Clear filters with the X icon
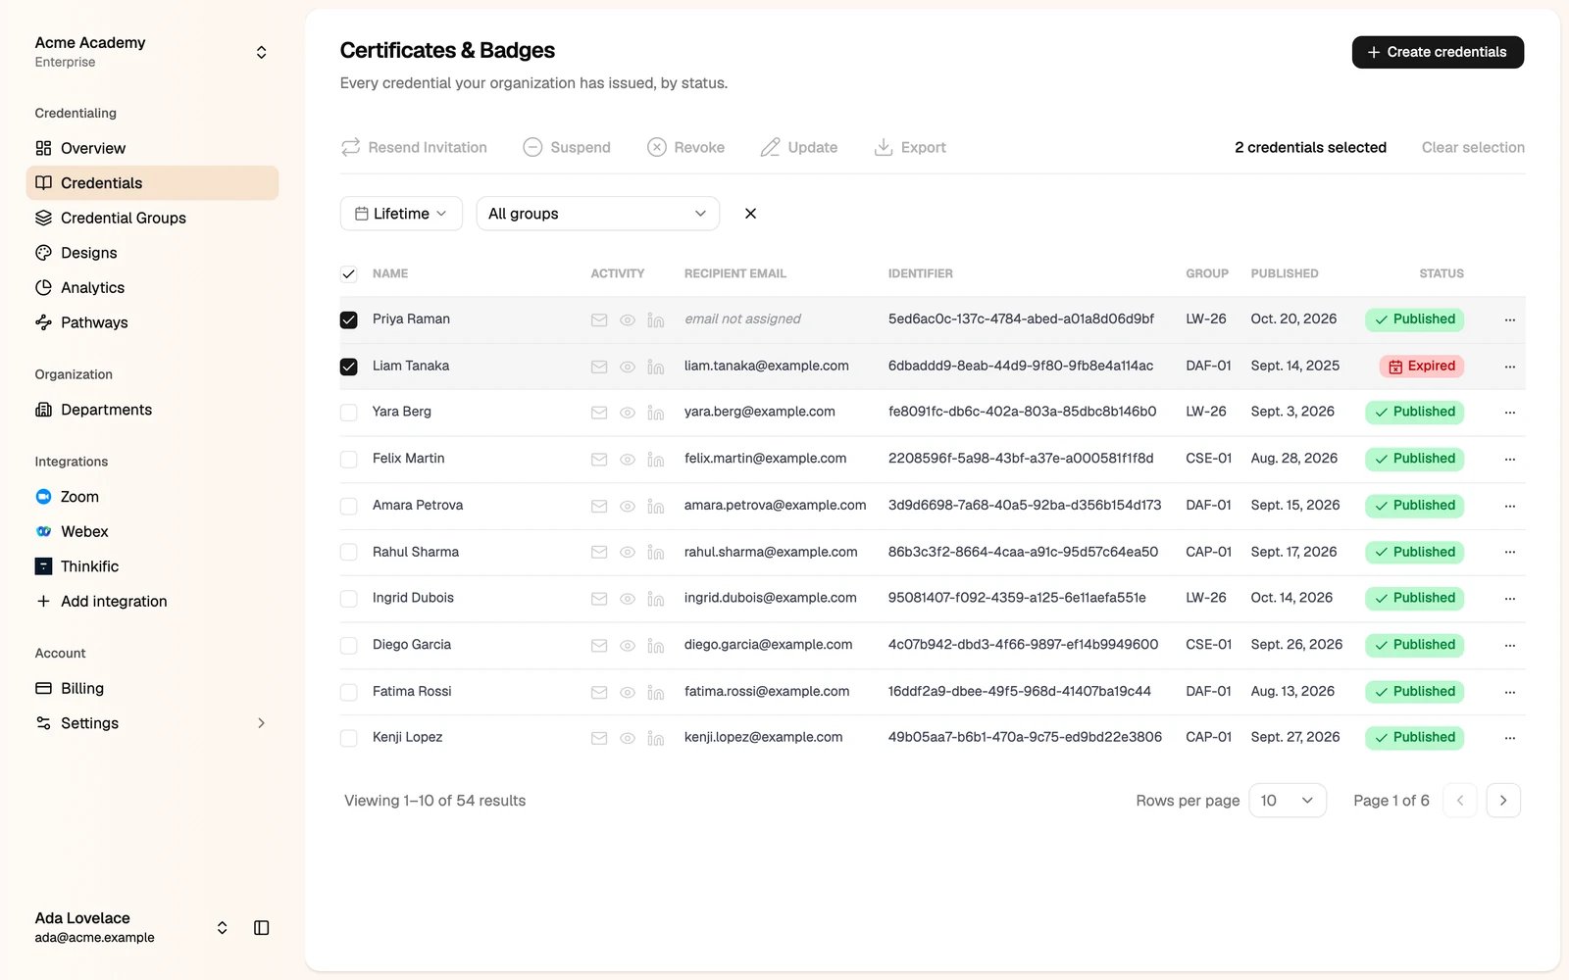Screen dimensions: 1569x980 tap(750, 214)
